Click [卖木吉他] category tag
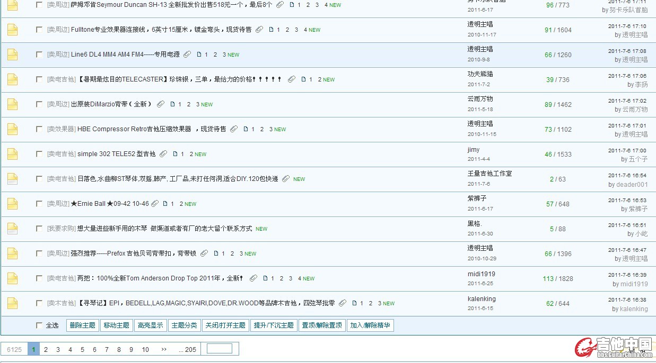 click(x=61, y=303)
